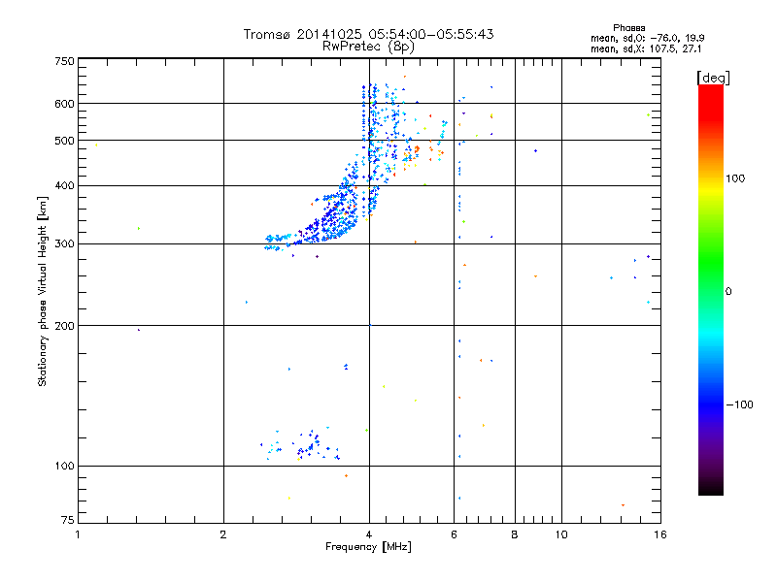The height and width of the screenshot is (582, 777).
Task: Click the [deg] colorbar unit label
Action: 713,78
